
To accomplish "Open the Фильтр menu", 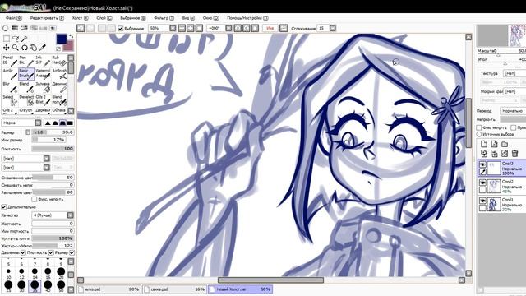I will click(164, 18).
